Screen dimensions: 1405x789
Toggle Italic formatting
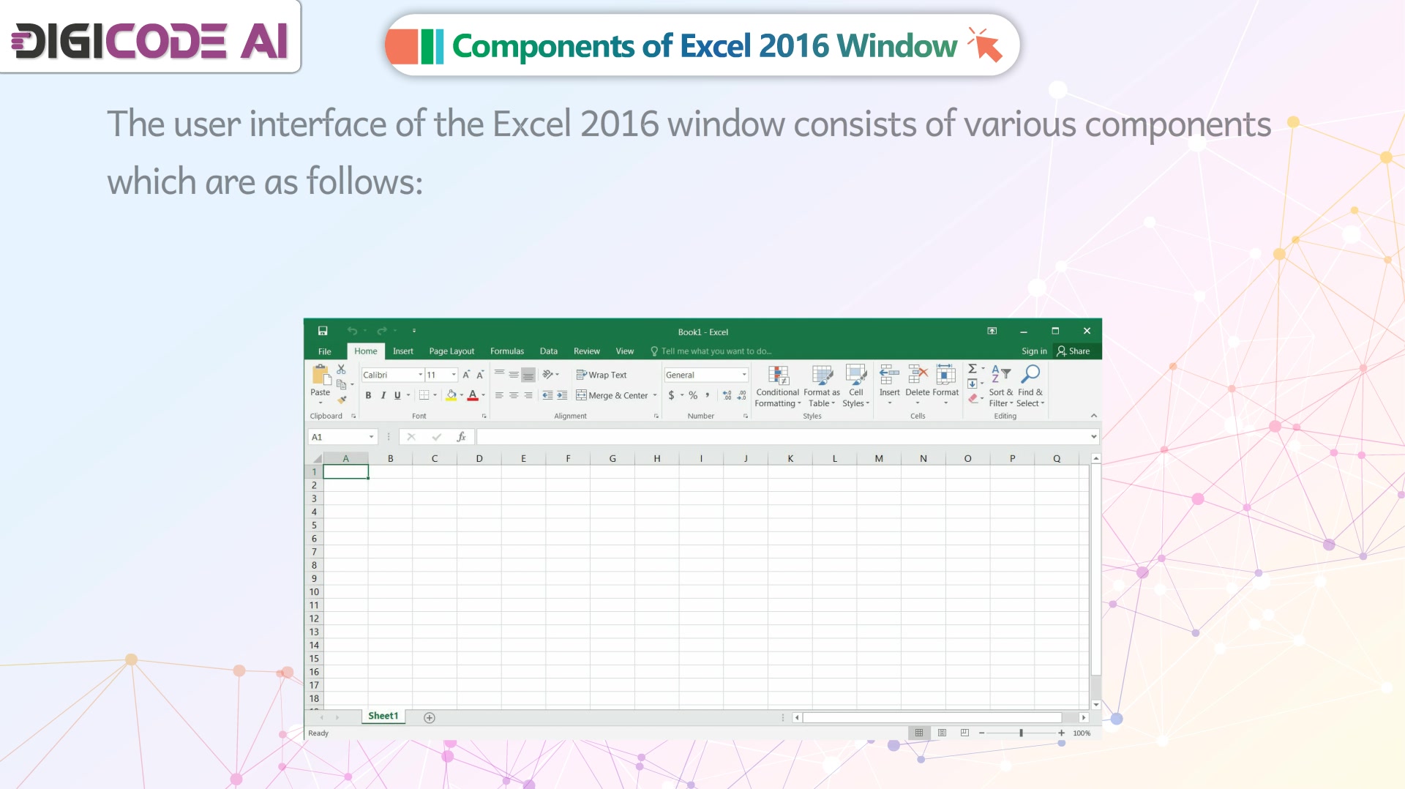click(383, 395)
